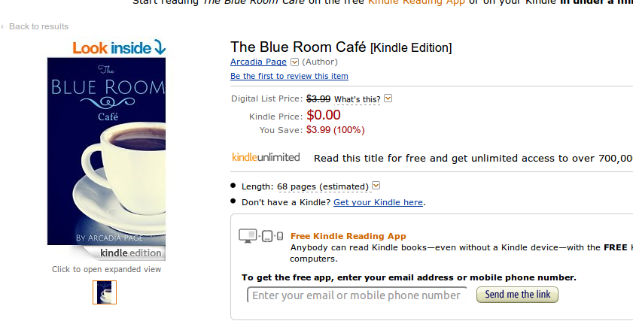633x324 pixels.
Task: Click the What's this? link
Action: point(357,99)
